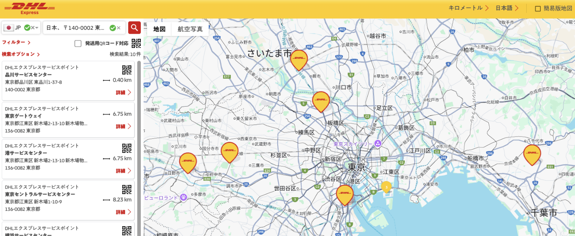The height and width of the screenshot is (236, 575).
Task: Click the DHL map pin near さいたま市
Action: tap(299, 59)
